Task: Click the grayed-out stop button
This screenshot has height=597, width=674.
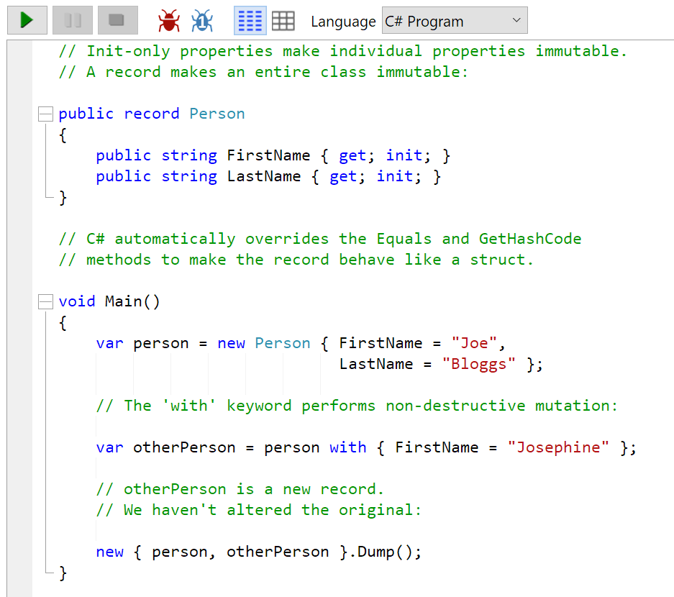Action: coord(118,20)
